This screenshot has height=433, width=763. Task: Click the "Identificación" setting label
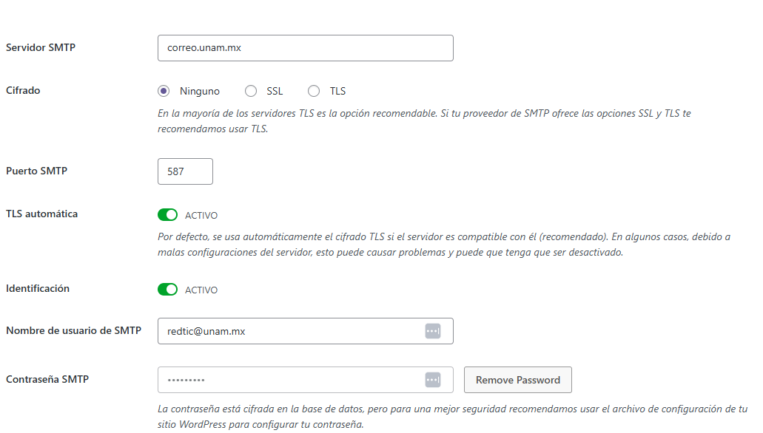(x=38, y=289)
